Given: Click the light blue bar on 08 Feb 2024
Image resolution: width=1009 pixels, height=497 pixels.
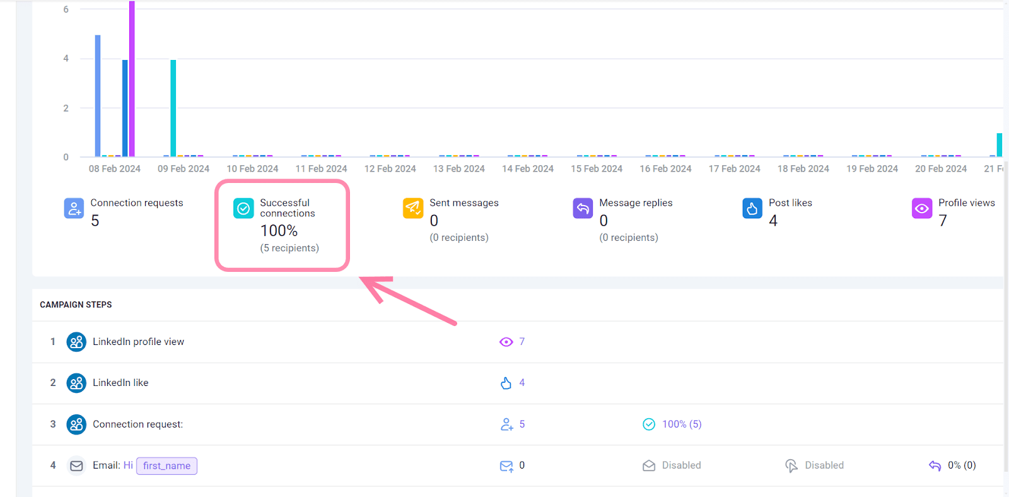Looking at the screenshot, I should point(98,95).
